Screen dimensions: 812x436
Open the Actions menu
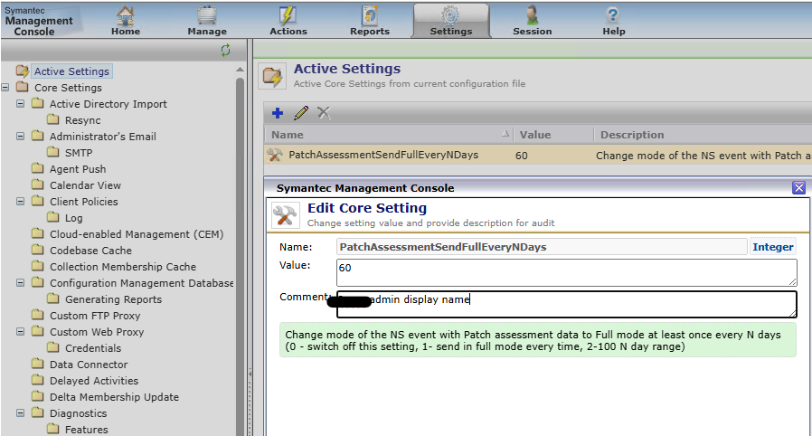pyautogui.click(x=288, y=21)
